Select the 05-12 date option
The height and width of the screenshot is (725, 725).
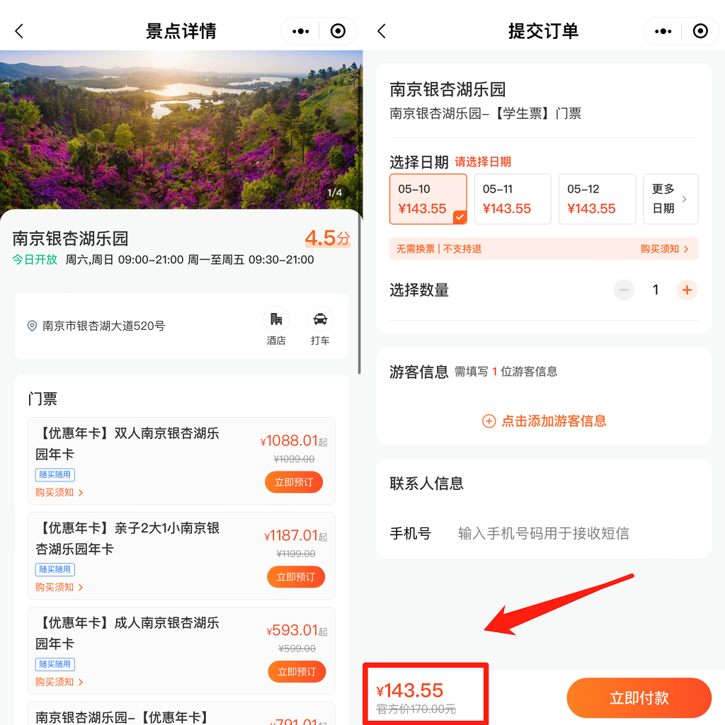[x=598, y=199]
